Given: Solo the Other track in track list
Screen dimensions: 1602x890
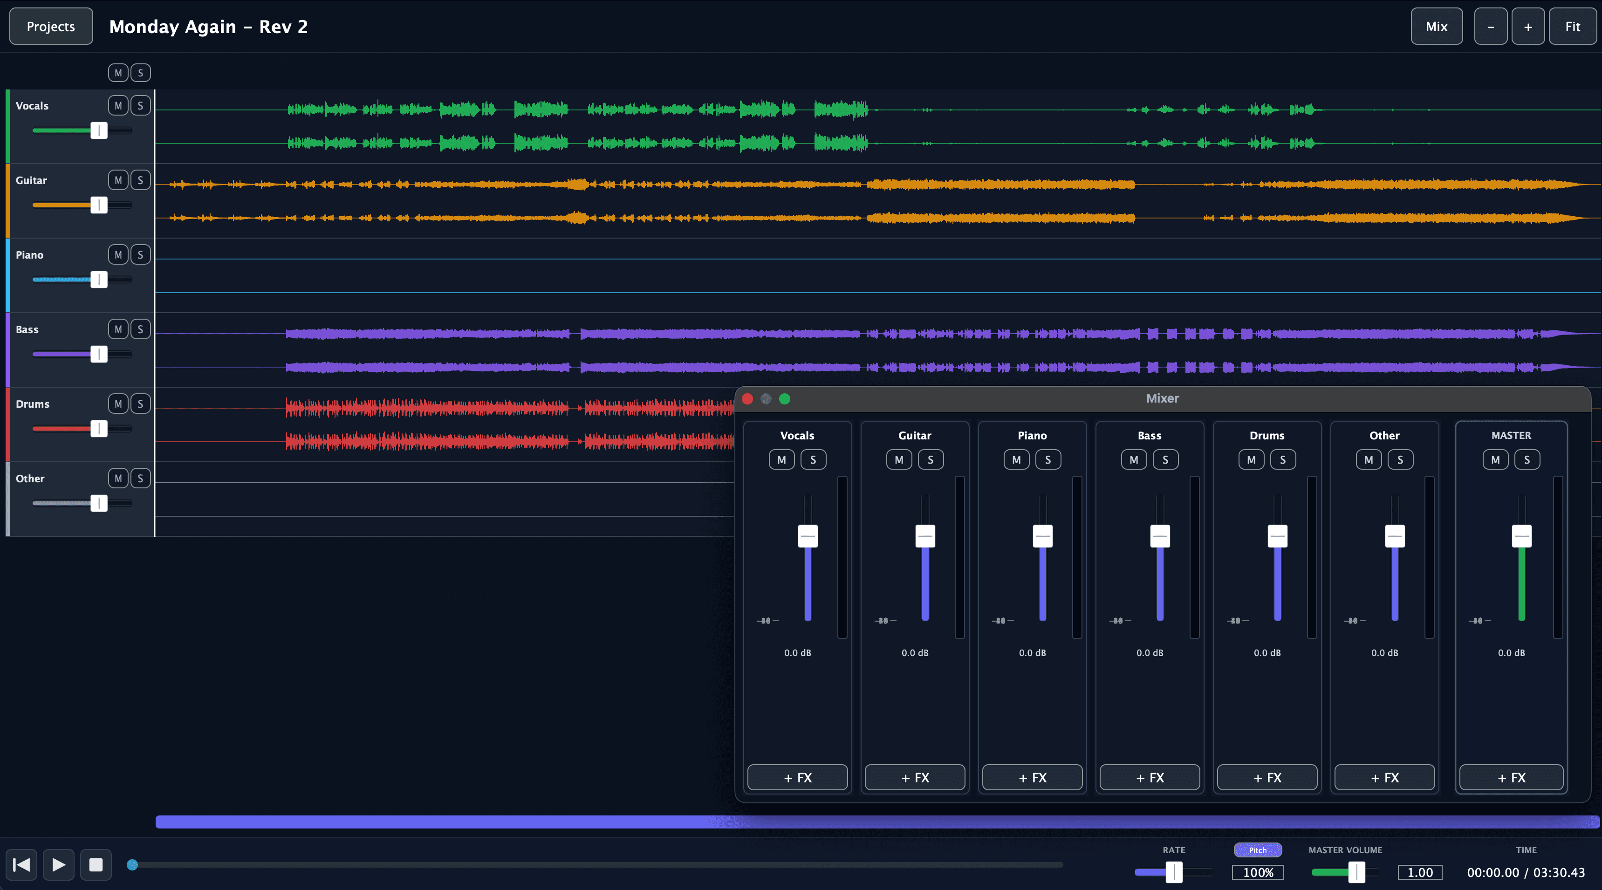Looking at the screenshot, I should 141,478.
